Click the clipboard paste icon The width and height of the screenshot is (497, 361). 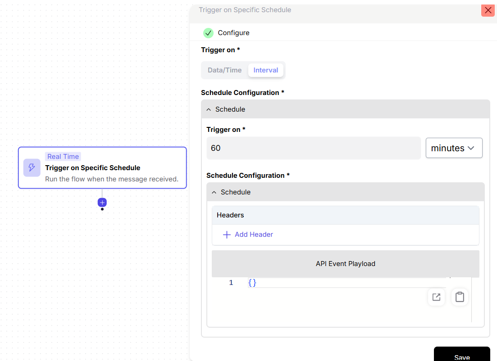460,297
